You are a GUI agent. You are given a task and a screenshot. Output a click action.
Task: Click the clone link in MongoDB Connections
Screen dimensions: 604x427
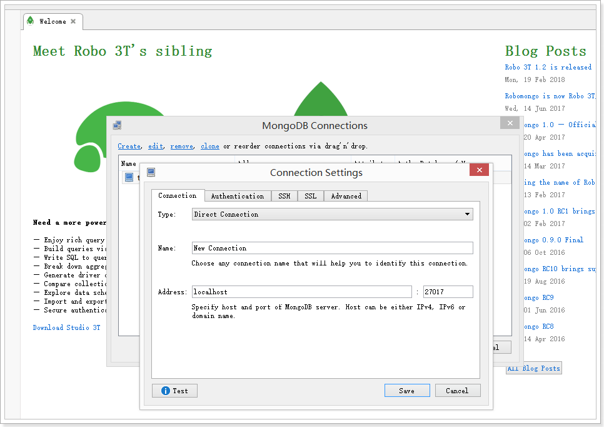point(210,146)
